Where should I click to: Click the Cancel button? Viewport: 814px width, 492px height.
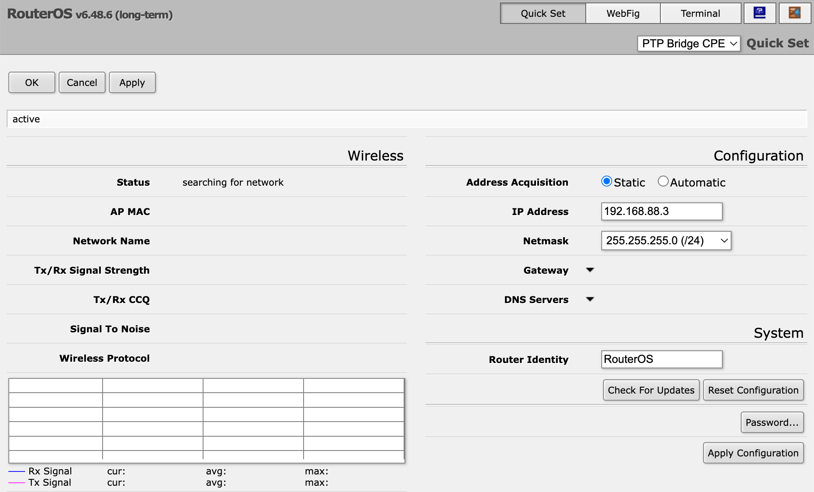(82, 83)
